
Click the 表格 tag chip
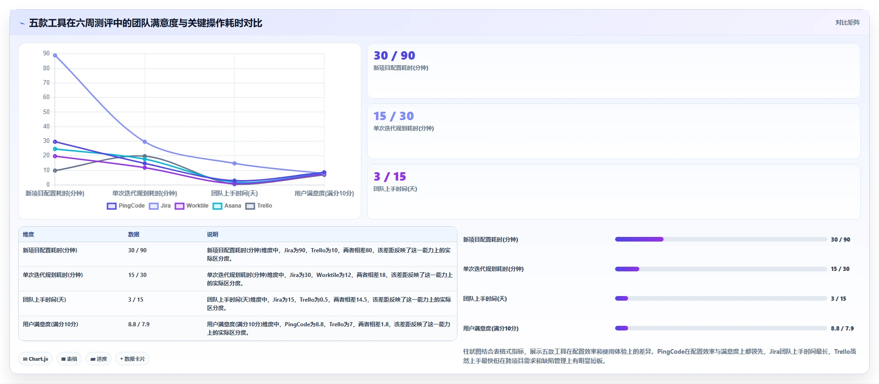tap(69, 359)
